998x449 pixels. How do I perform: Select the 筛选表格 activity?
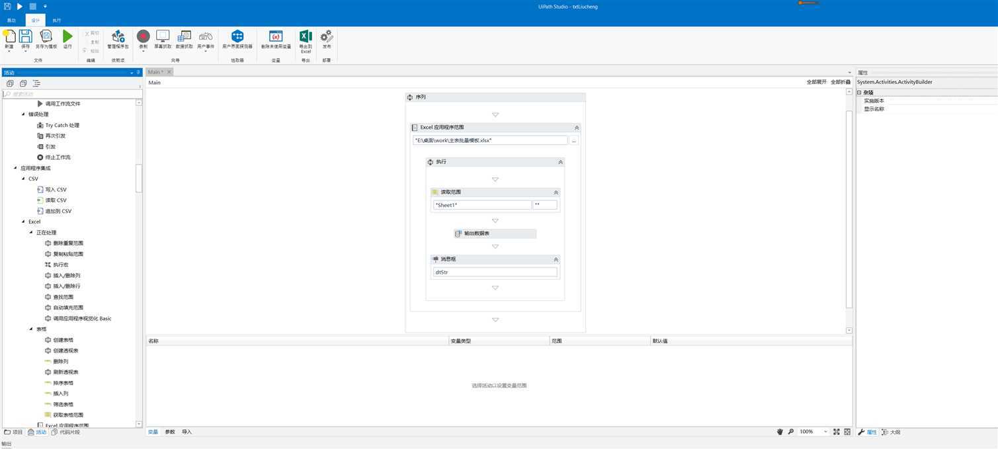click(59, 404)
